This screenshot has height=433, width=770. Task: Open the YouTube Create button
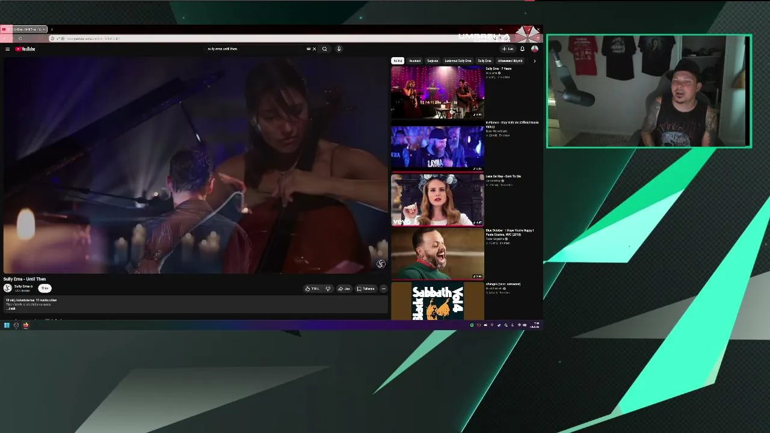coord(508,49)
